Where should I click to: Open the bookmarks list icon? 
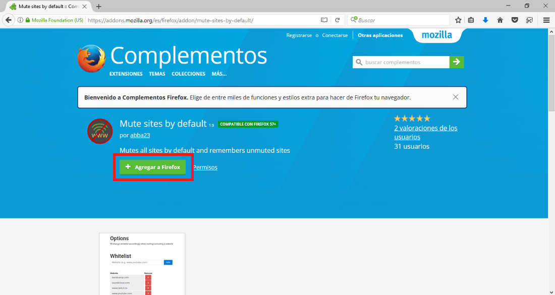pyautogui.click(x=471, y=20)
